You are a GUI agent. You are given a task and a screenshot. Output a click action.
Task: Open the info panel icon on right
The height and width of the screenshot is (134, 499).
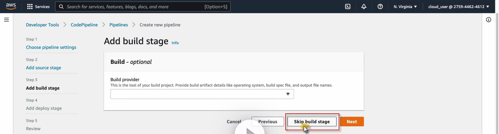pos(488,20)
